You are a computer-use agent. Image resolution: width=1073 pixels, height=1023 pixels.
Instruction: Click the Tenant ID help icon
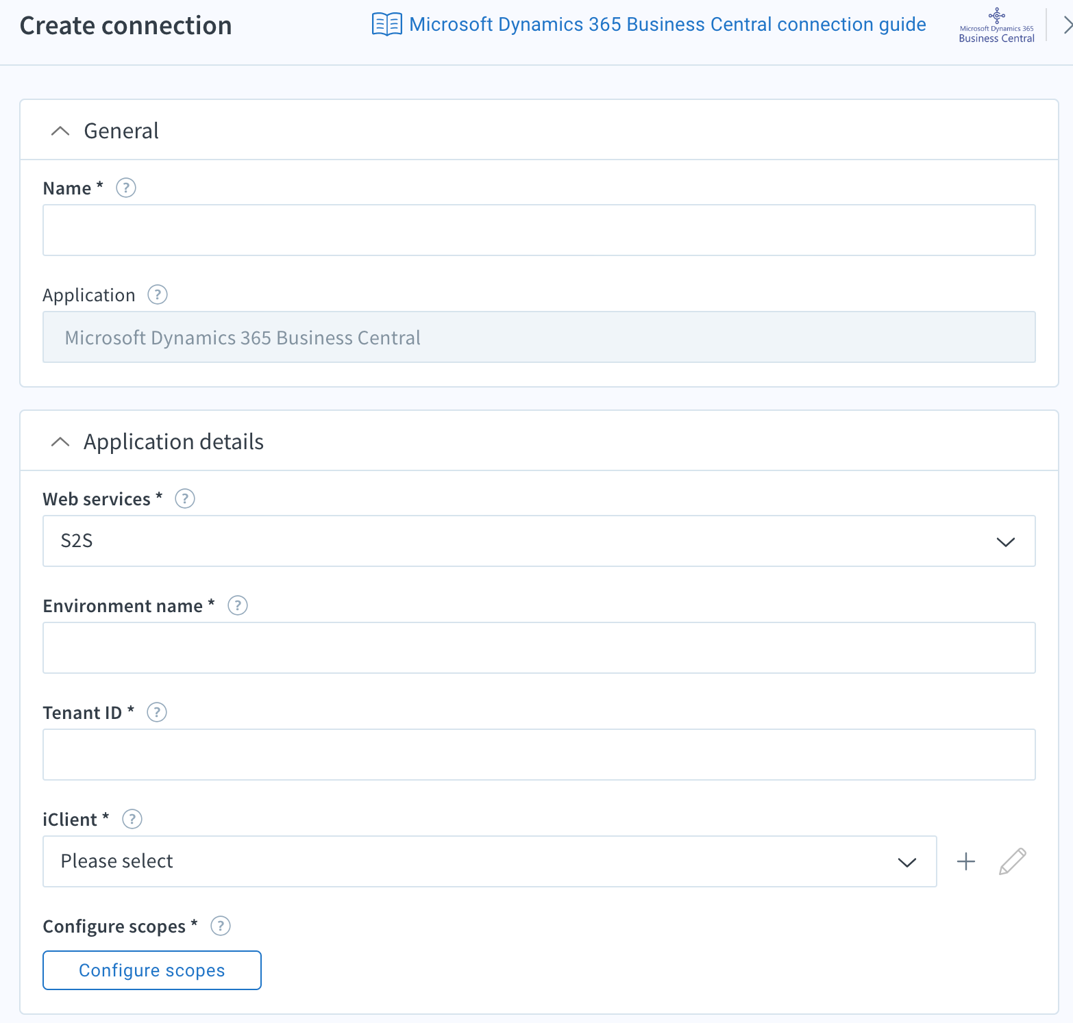pyautogui.click(x=156, y=712)
